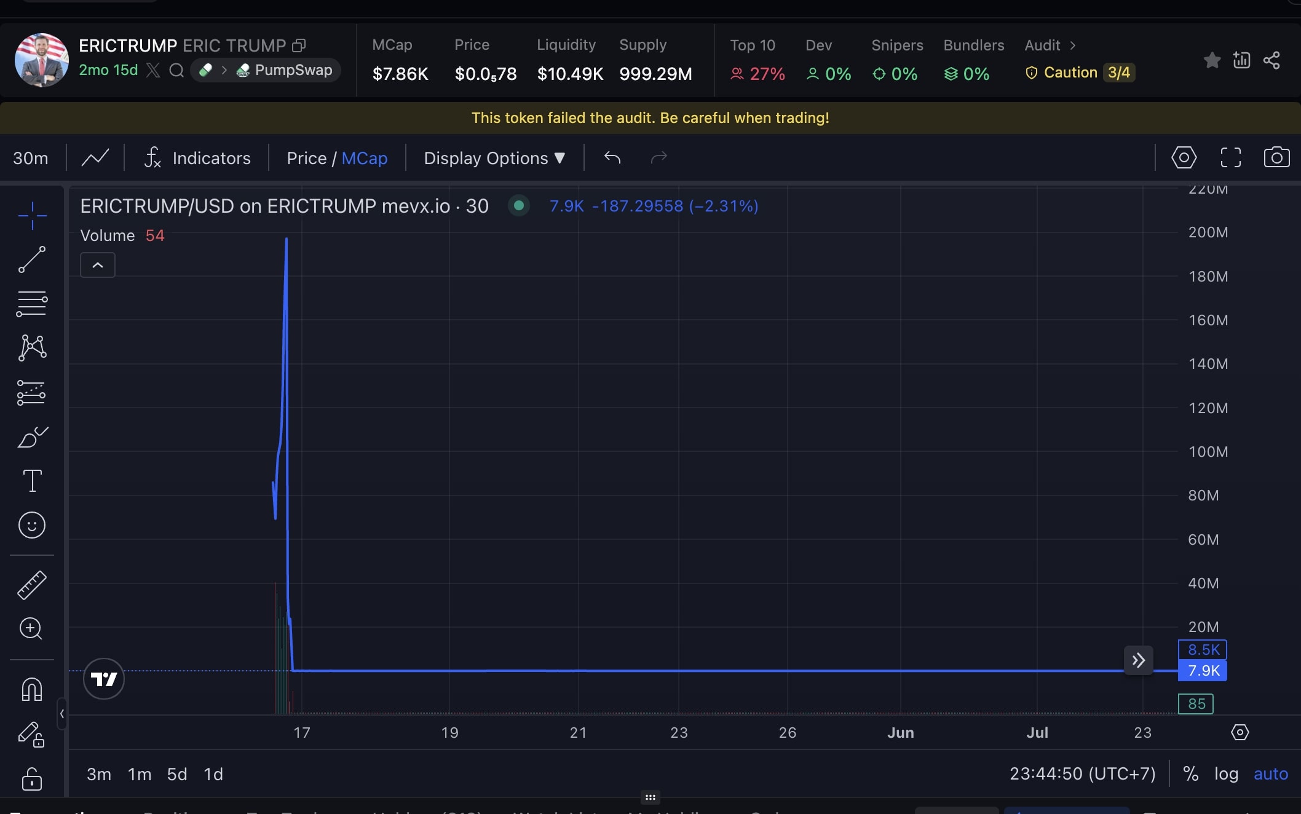The image size is (1301, 814).
Task: Open the chart settings hexagon icon
Action: coord(1184,157)
